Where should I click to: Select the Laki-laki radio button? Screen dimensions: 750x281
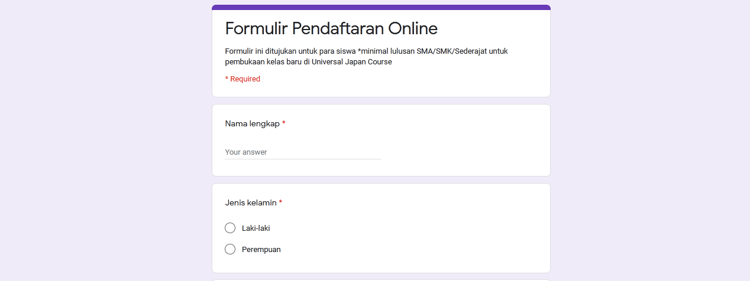230,228
